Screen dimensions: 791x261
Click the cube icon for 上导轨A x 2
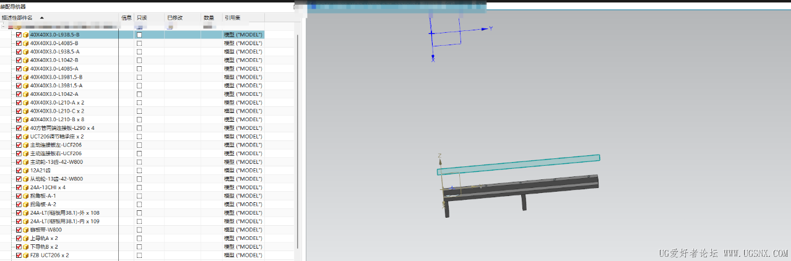tap(26, 238)
